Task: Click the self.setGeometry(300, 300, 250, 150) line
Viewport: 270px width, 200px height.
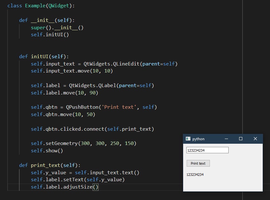Action: [84, 143]
